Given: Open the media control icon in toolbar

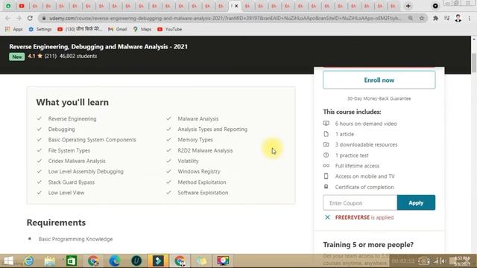Looking at the screenshot, I should point(446,18).
